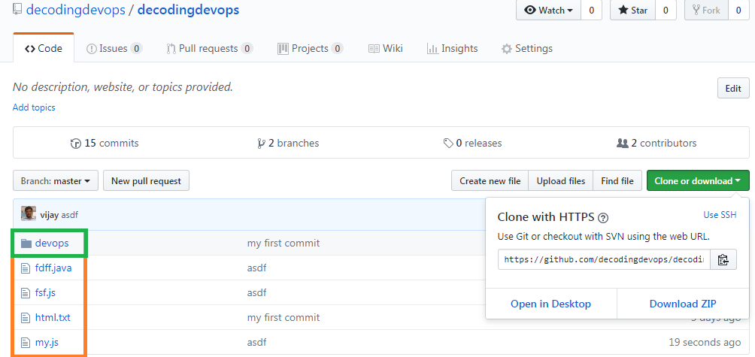This screenshot has height=357, width=755.
Task: Star the repository
Action: (x=632, y=10)
